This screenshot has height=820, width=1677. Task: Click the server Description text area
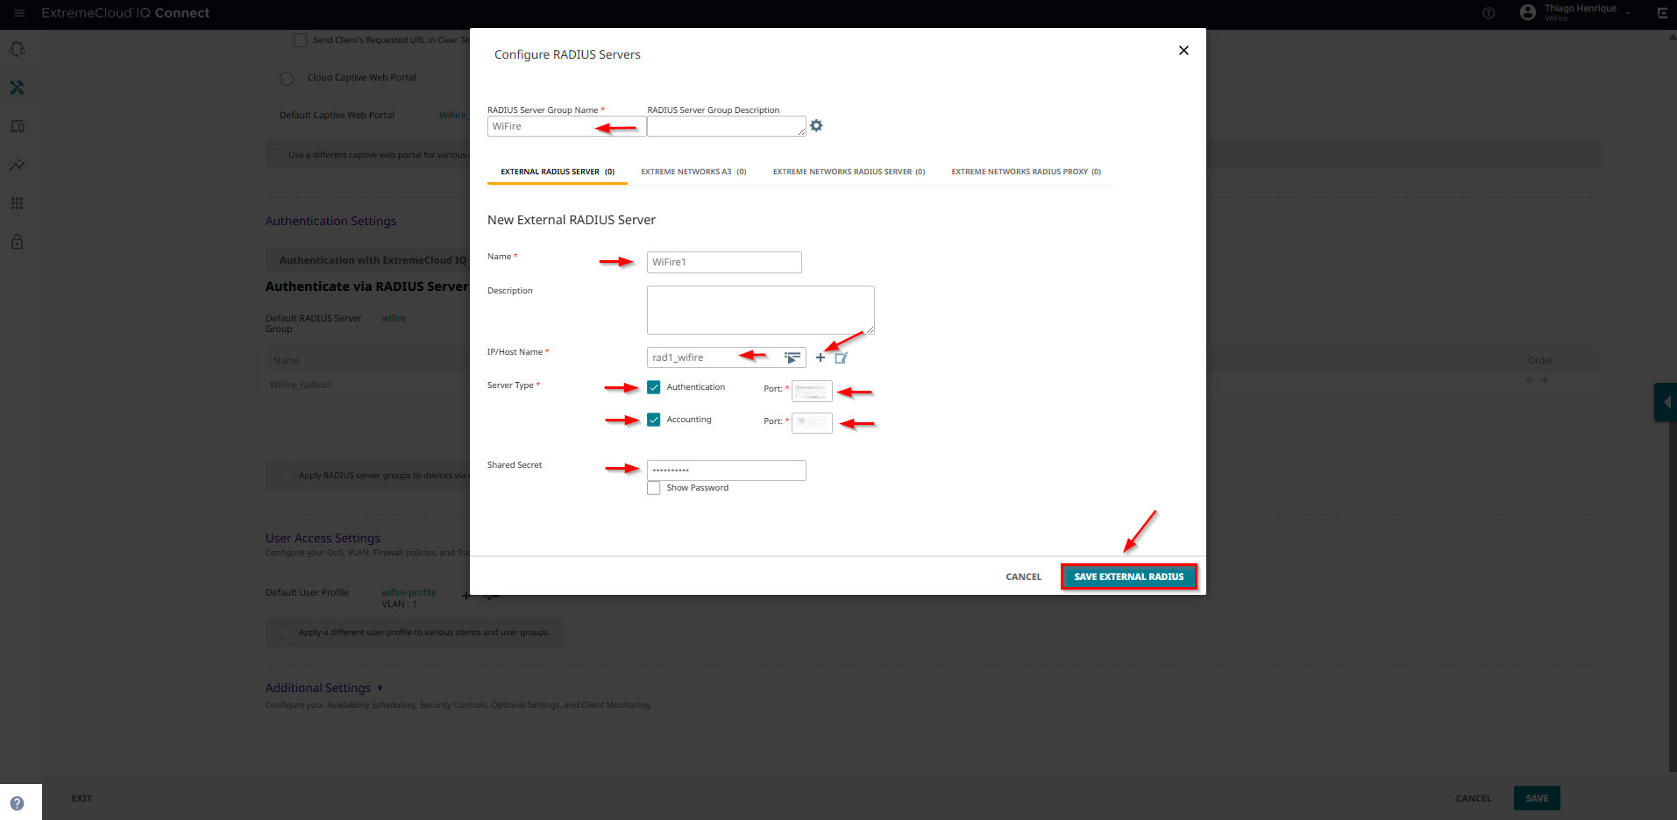761,310
